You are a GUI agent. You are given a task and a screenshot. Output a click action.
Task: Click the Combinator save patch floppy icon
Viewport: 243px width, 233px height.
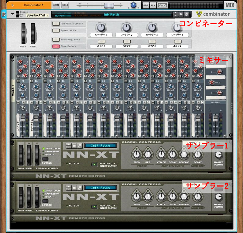[187, 14]
